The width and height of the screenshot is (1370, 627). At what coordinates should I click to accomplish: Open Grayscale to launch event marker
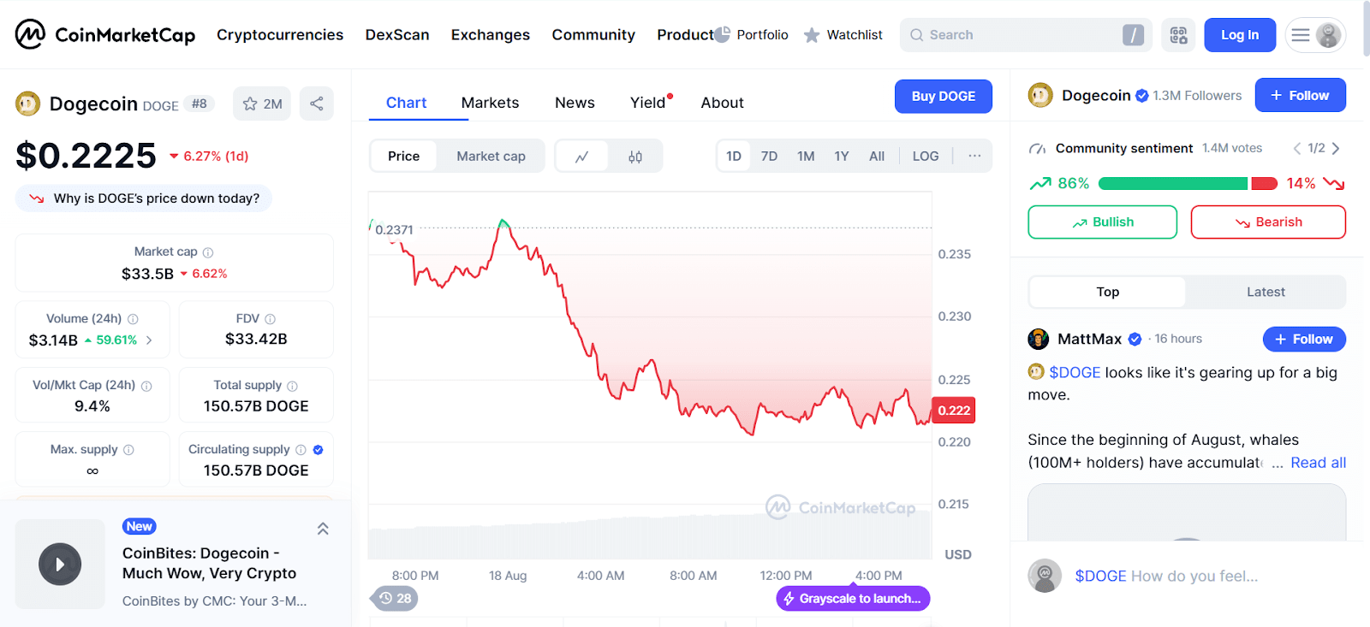(x=853, y=599)
